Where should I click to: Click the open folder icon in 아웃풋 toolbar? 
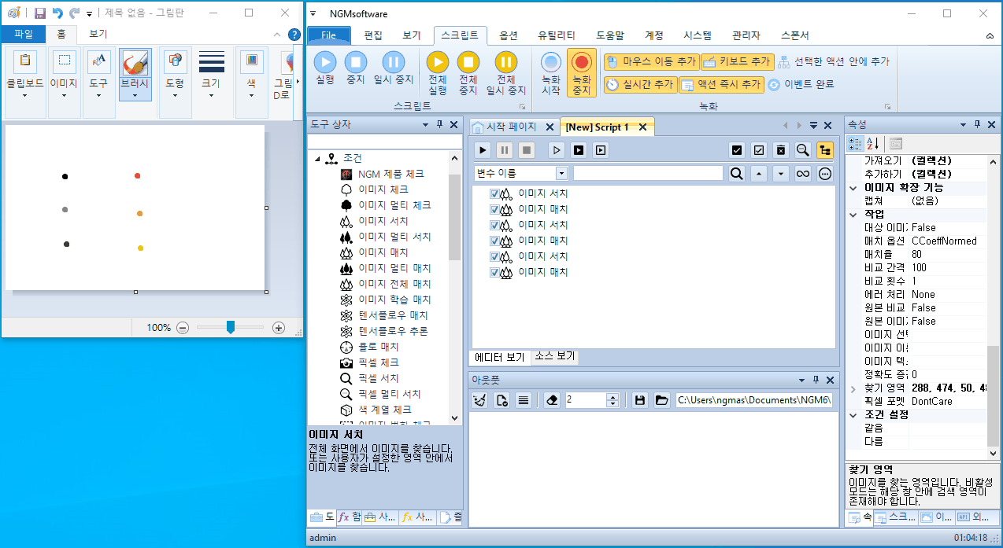(x=662, y=400)
